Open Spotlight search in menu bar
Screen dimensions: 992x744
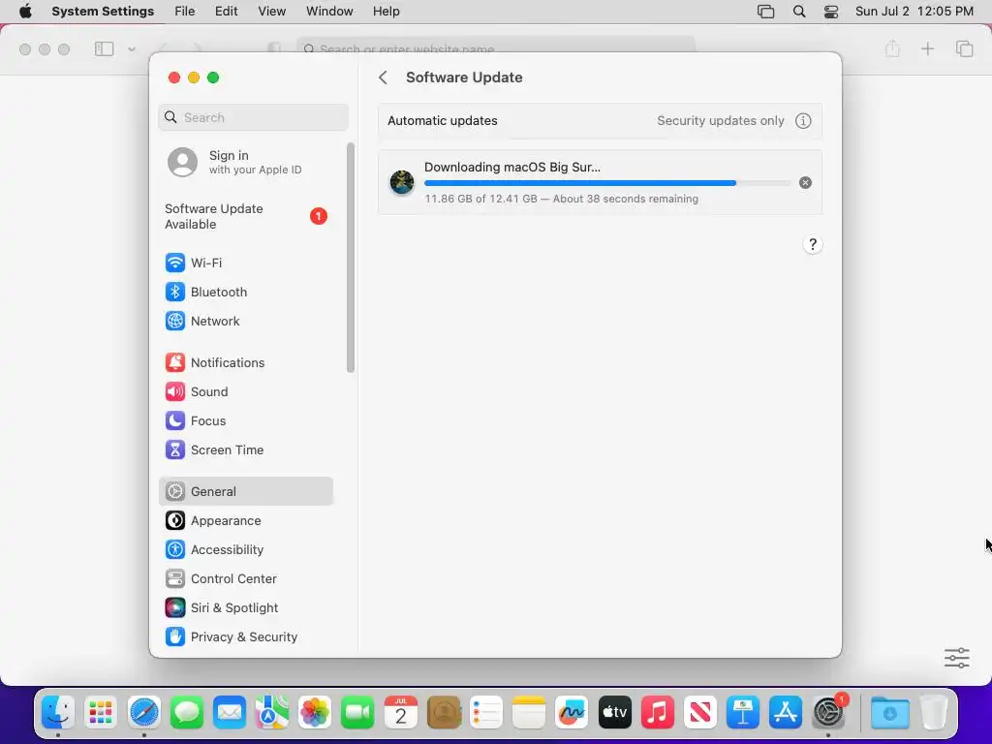799,12
